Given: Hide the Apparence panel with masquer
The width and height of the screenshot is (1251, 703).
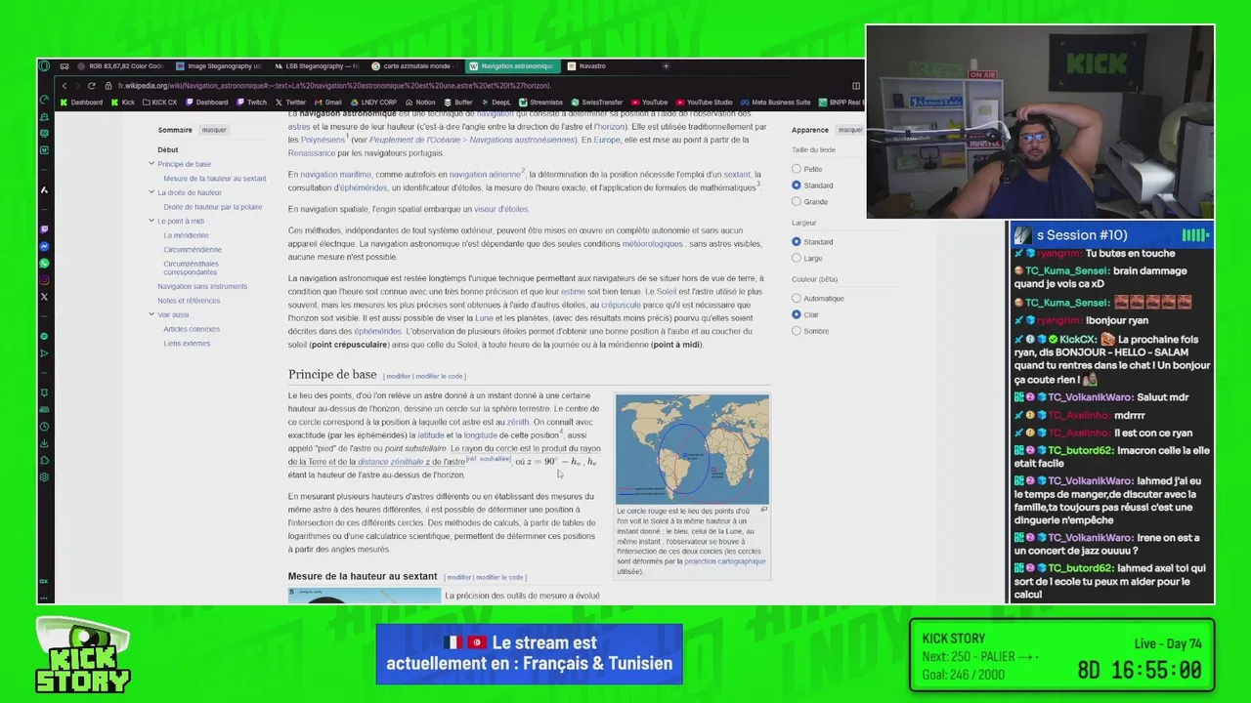Looking at the screenshot, I should point(850,130).
